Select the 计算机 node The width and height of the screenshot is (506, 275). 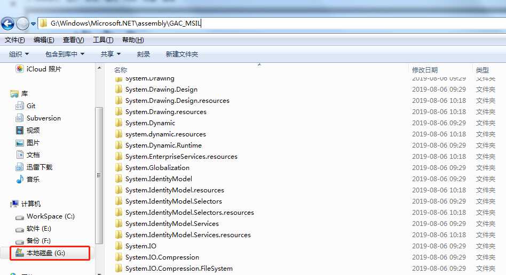[26, 204]
